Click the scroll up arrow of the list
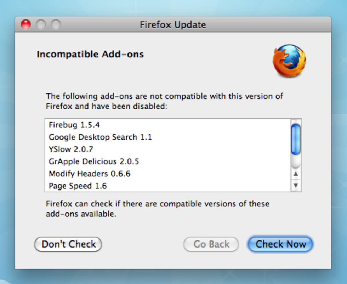Viewport: 347px width, 284px height. coord(296,174)
